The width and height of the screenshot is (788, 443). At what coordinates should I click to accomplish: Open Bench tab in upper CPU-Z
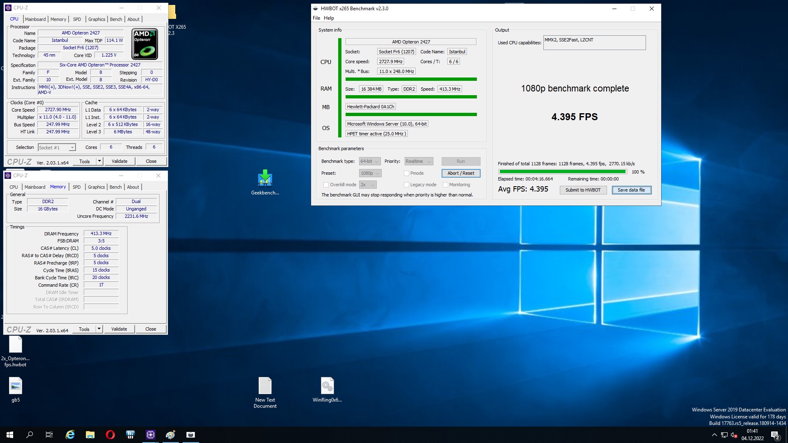coord(116,19)
